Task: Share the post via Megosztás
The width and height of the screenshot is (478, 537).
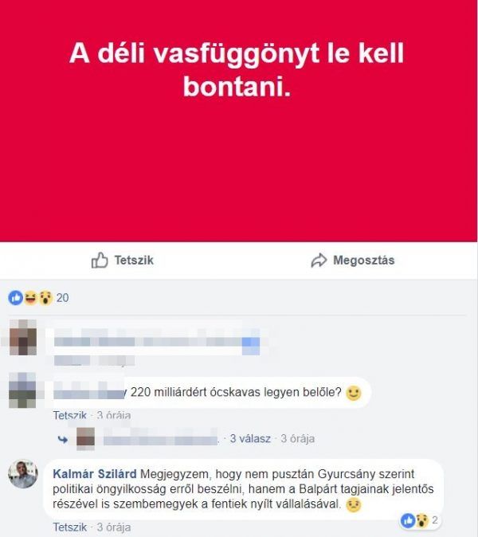Action: point(353,261)
